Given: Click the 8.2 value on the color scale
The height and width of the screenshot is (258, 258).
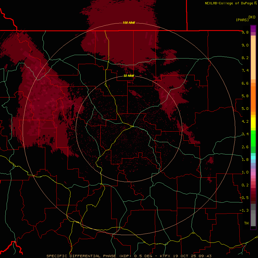Looking at the screenshot, I should coord(245,58).
